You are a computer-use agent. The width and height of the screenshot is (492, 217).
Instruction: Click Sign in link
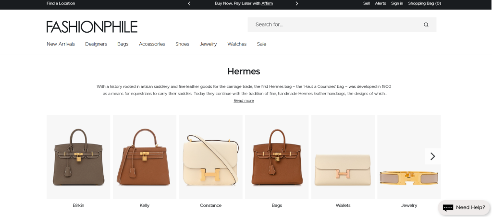397,3
